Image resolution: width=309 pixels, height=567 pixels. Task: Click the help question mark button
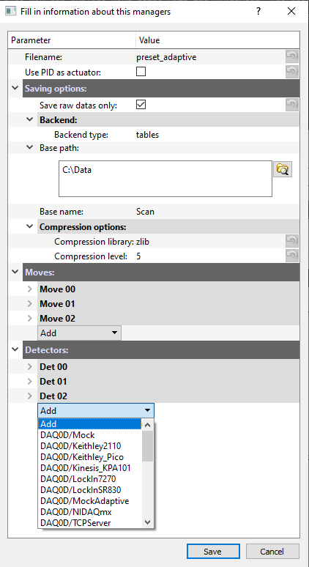coord(258,11)
